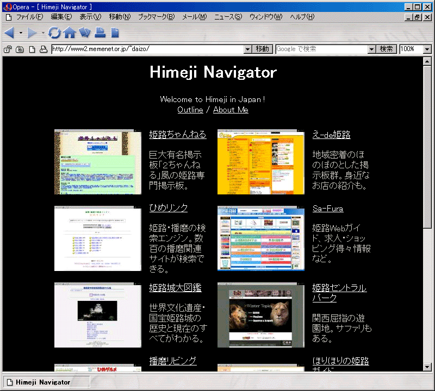Image resolution: width=435 pixels, height=391 pixels.
Task: Open the メール(M) menu
Action: pyautogui.click(x=195, y=17)
